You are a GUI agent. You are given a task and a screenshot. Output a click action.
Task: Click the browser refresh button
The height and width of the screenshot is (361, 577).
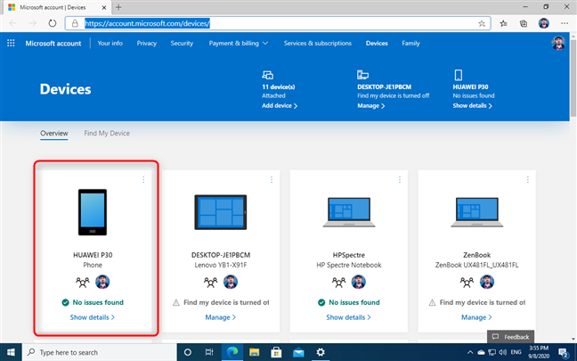coord(53,23)
